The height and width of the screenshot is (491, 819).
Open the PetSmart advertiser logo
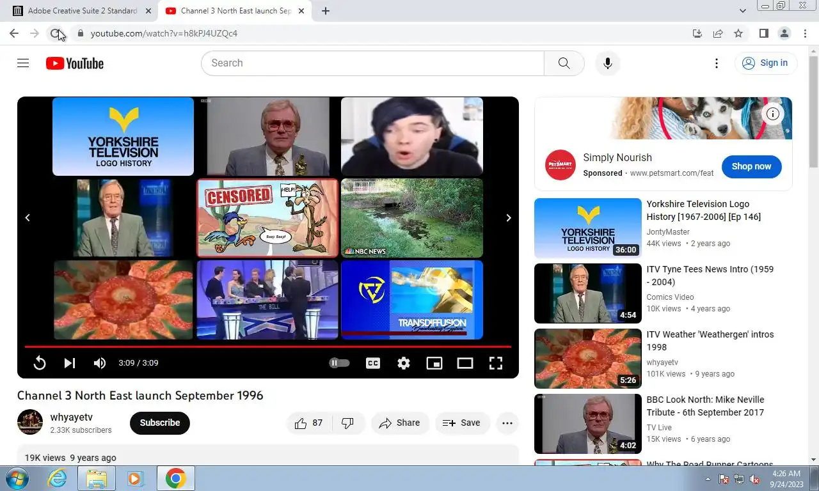tap(561, 165)
